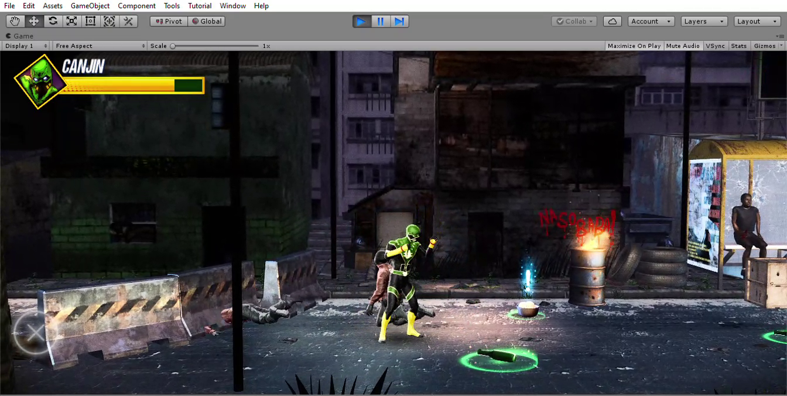Activate the Move, Rotate or Scale combined tool
The width and height of the screenshot is (787, 396).
(x=108, y=21)
